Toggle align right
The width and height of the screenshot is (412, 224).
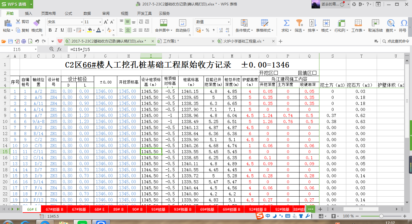pyautogui.click(x=134, y=30)
